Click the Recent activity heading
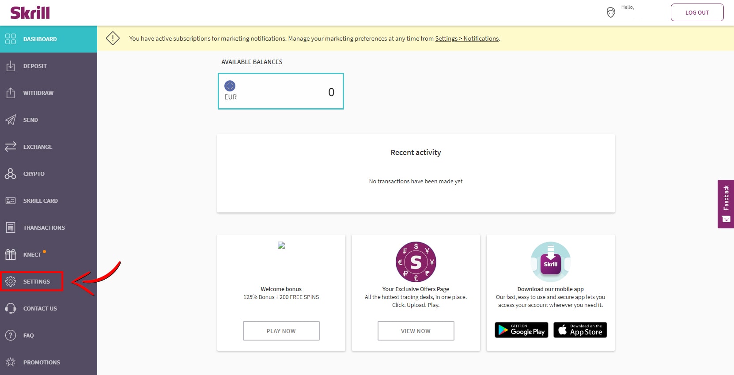This screenshot has width=734, height=375. 416,152
